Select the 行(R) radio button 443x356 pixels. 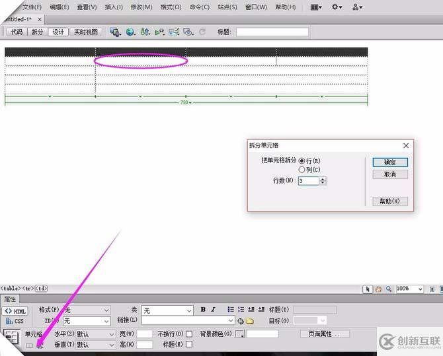coord(302,161)
